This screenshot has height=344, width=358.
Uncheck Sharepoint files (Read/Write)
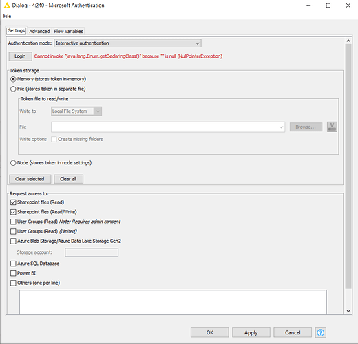click(13, 212)
